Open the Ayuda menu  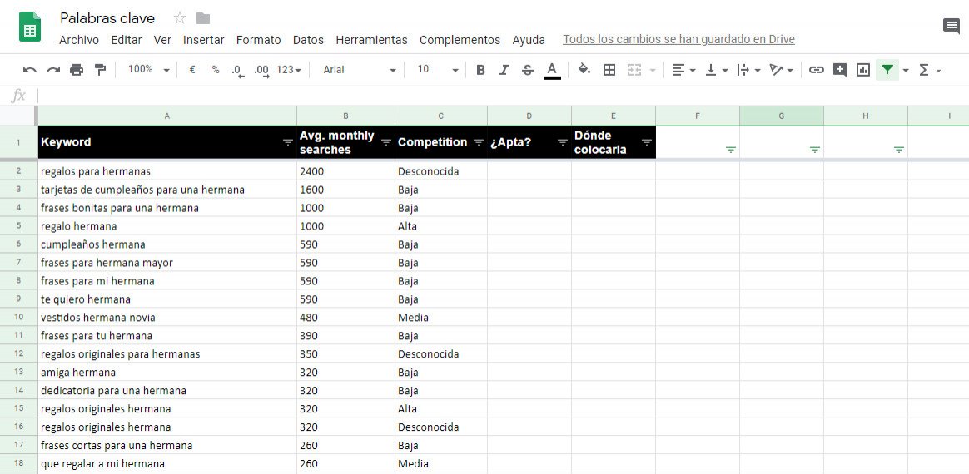pyautogui.click(x=529, y=40)
